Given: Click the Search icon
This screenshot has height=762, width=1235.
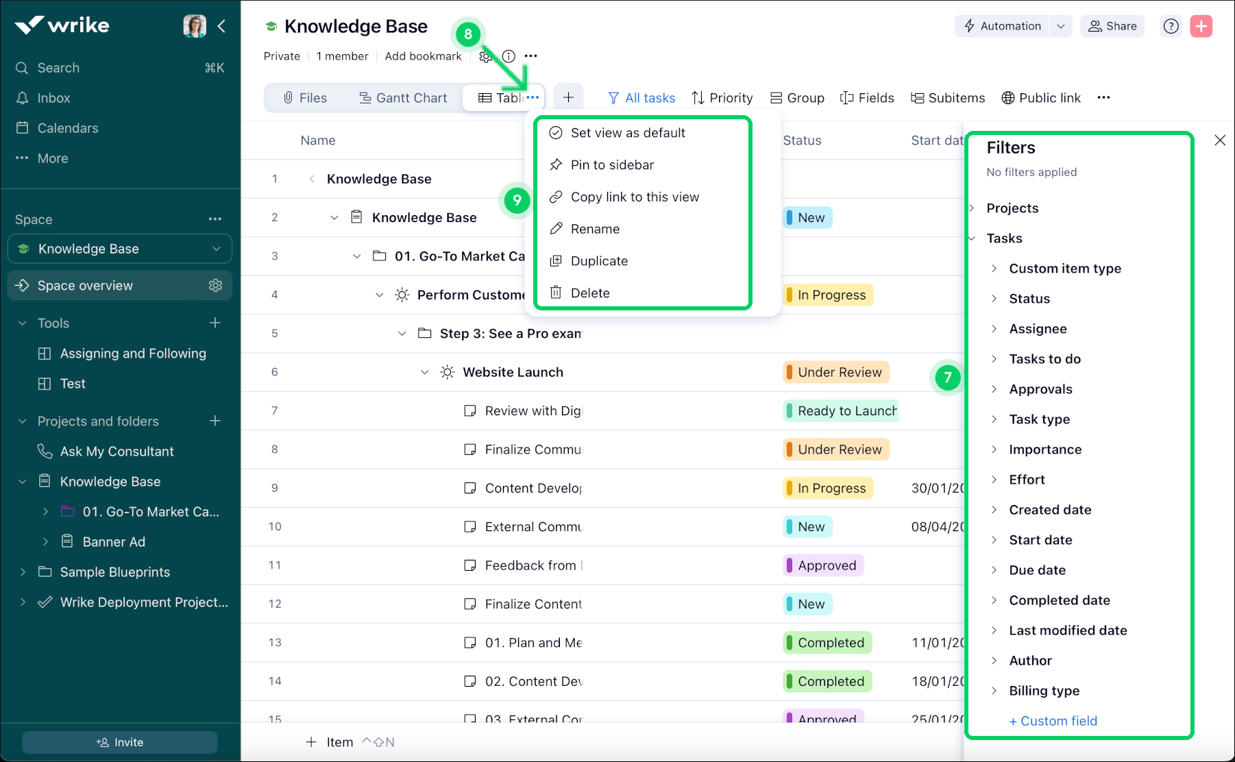Looking at the screenshot, I should tap(21, 67).
